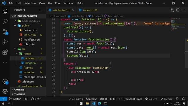188x106 pixels.
Task: Open App.tsx in the explorer
Action: [x=28, y=68]
